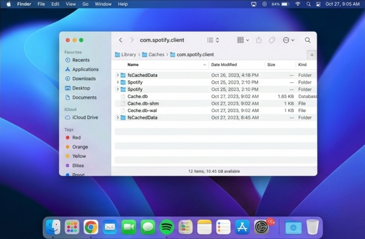Open Spotify from the Dock
This screenshot has height=239, width=365.
(x=167, y=227)
